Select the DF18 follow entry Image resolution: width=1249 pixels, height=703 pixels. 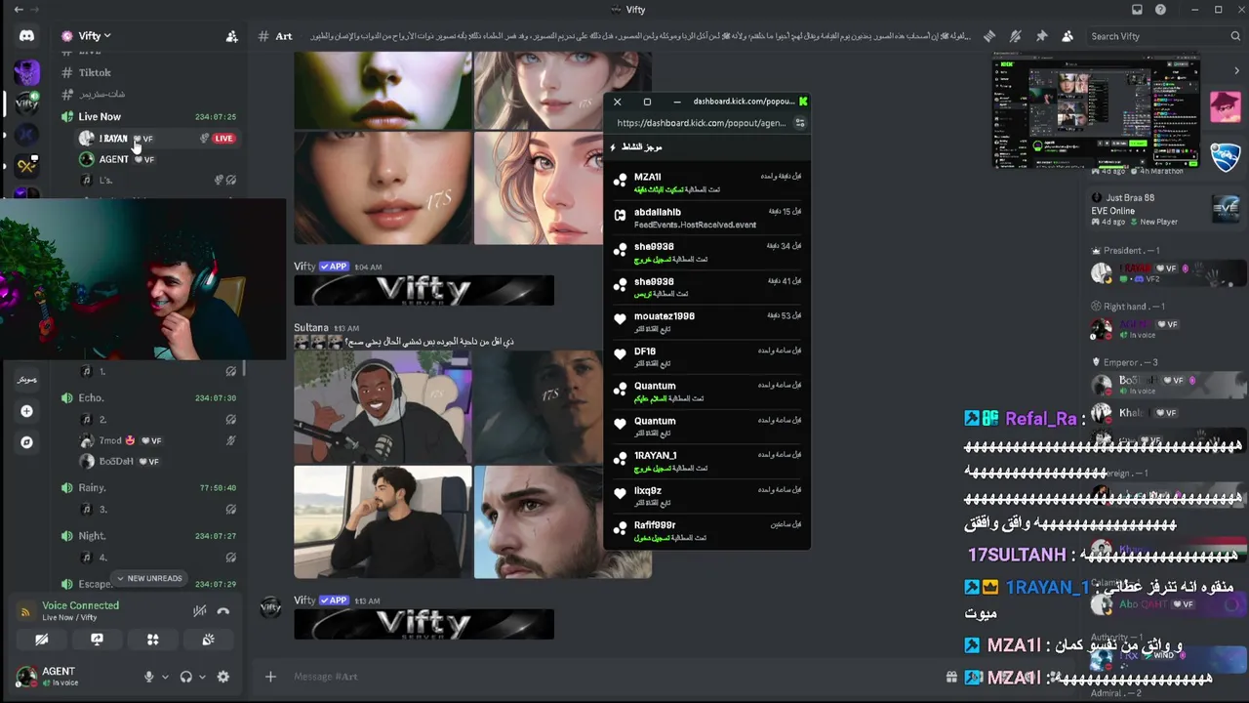[x=706, y=356]
